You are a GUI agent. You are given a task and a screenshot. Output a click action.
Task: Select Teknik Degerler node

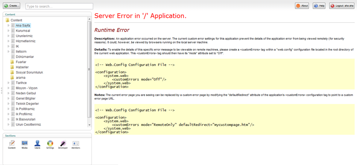pyautogui.click(x=27, y=104)
